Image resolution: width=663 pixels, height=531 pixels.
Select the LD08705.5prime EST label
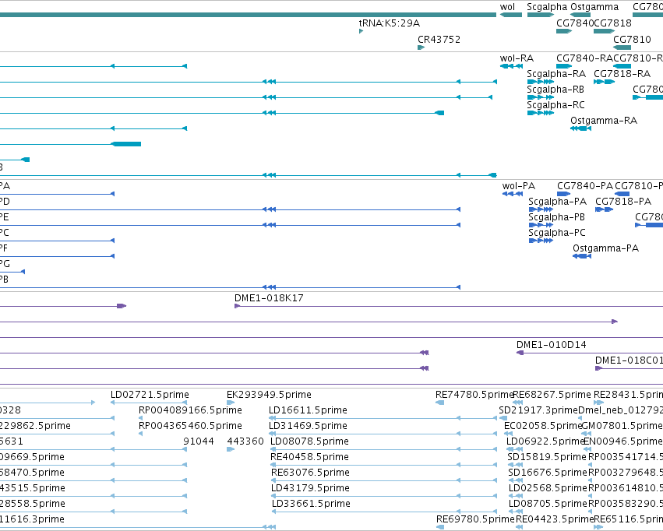[x=548, y=504]
